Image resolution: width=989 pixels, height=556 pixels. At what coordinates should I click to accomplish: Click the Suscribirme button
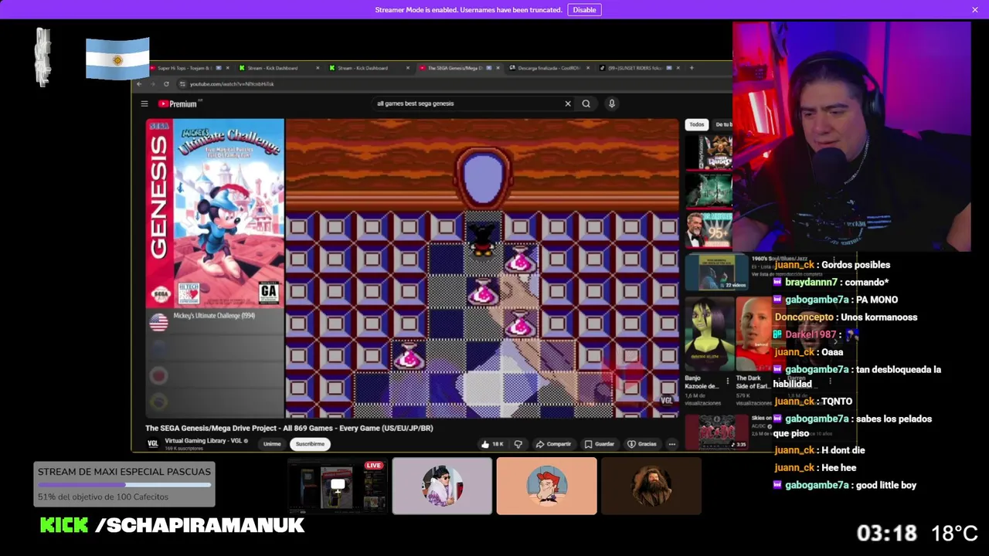[x=310, y=444]
